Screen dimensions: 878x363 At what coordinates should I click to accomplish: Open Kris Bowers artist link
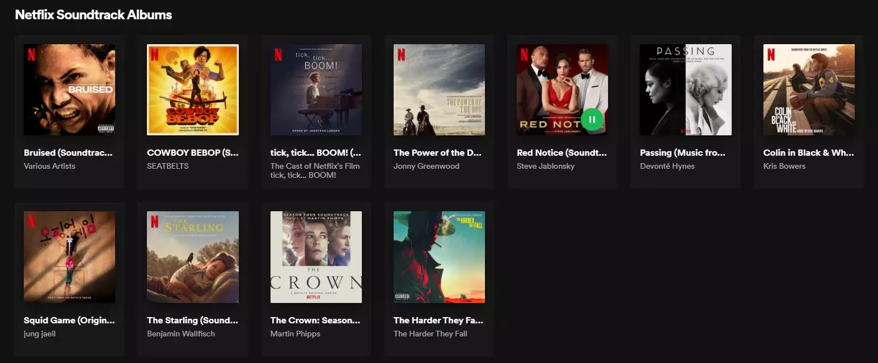[x=784, y=166]
